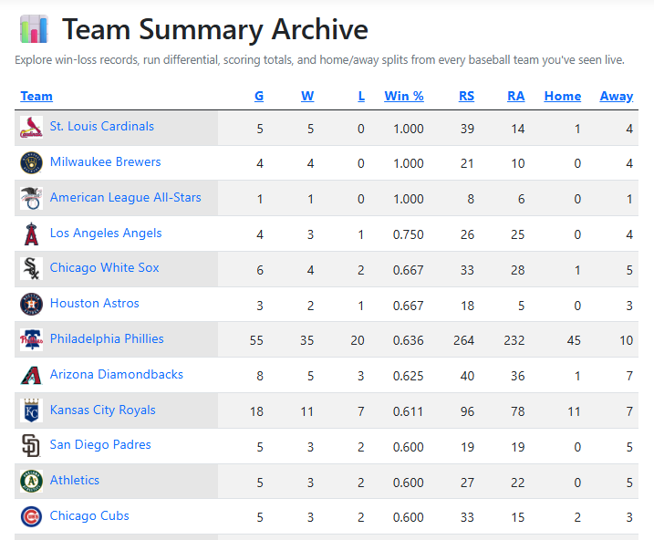The width and height of the screenshot is (654, 540).
Task: Sort by Home column header
Action: click(562, 97)
